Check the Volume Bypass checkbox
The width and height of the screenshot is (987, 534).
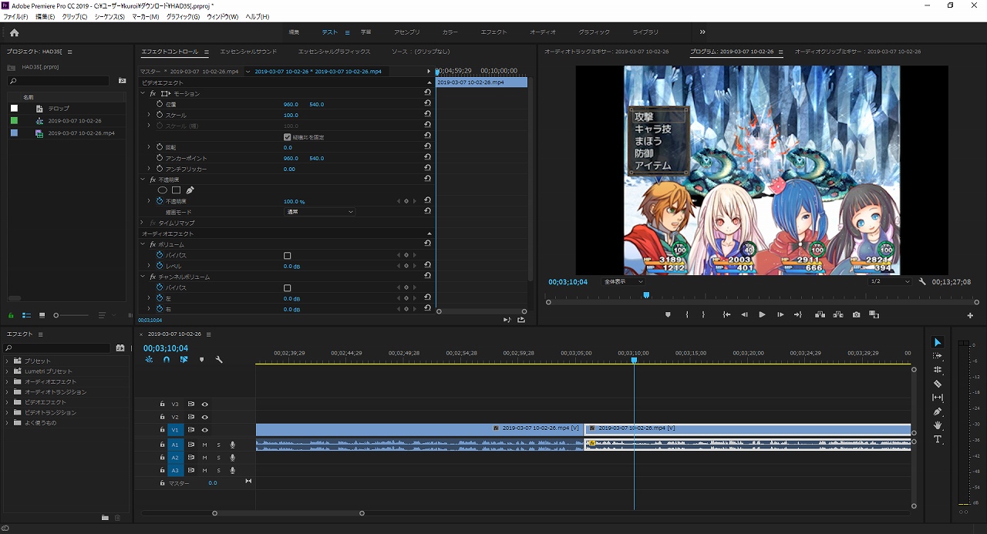288,255
